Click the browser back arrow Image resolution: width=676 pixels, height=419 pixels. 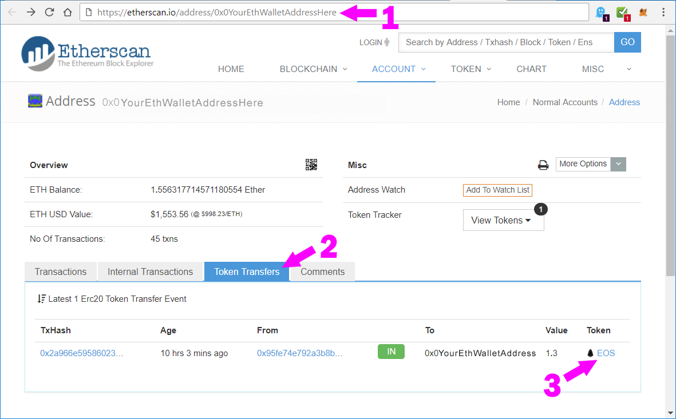(x=12, y=12)
